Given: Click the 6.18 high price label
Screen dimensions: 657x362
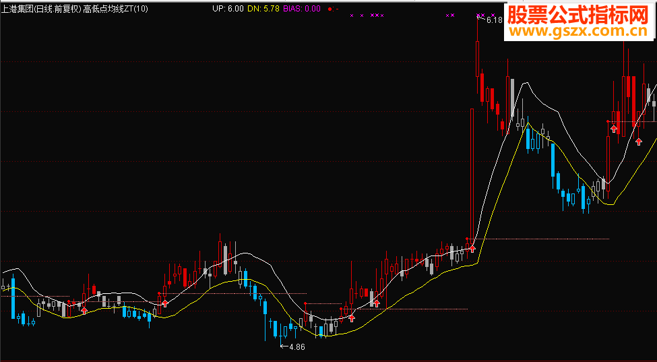Looking at the screenshot, I should click(495, 20).
